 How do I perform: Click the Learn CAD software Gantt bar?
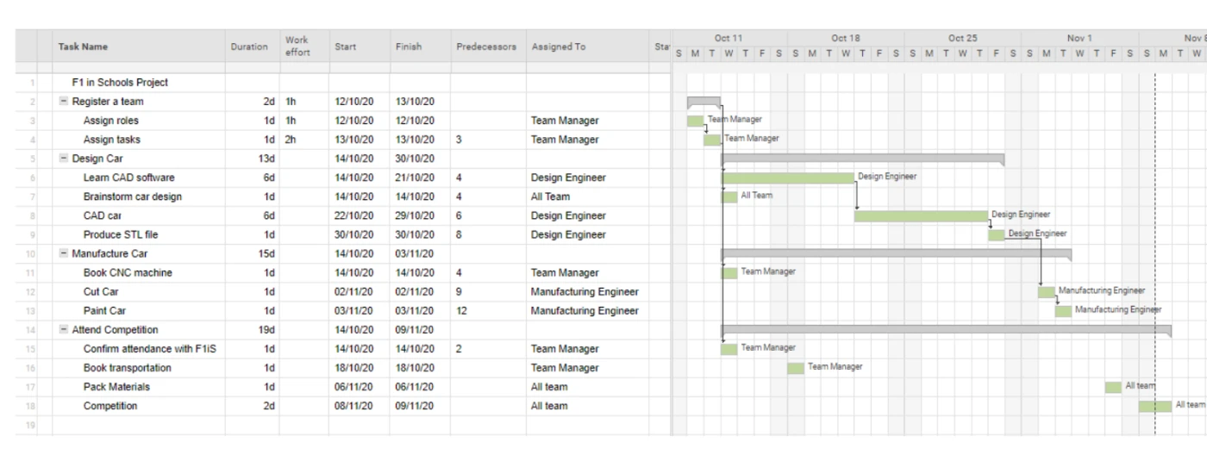[788, 178]
